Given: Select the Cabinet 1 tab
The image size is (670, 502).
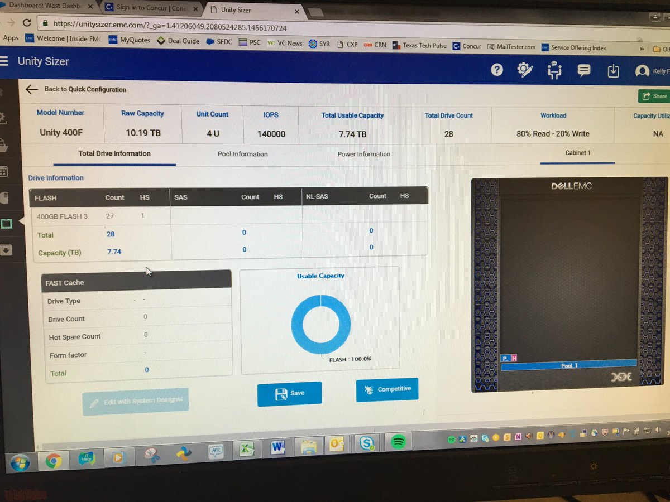Looking at the screenshot, I should tap(578, 152).
